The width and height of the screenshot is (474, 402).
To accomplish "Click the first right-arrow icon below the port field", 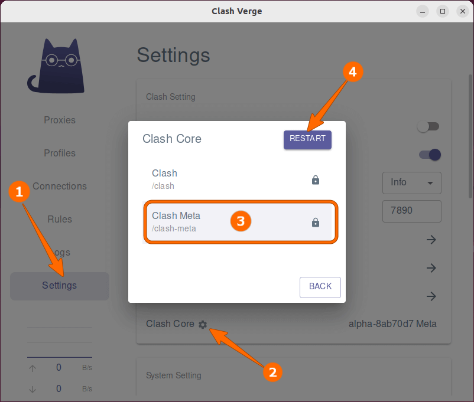I will click(x=431, y=240).
